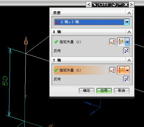This screenshot has width=144, height=127.
Task: Open the dropdown arrow of the type combo box
Action: point(127,22)
